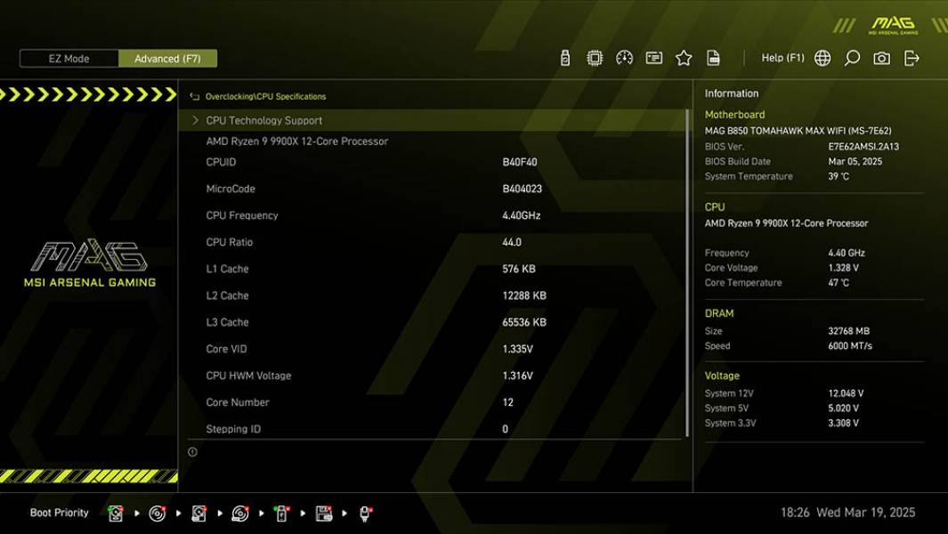Screen dimensions: 948x534
Task: Click the 18:26 Wed Mar 19, 2025 clock
Action: (x=847, y=513)
